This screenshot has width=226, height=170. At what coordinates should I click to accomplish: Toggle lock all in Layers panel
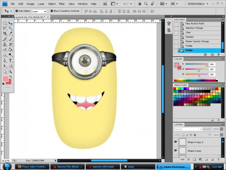tap(195, 135)
